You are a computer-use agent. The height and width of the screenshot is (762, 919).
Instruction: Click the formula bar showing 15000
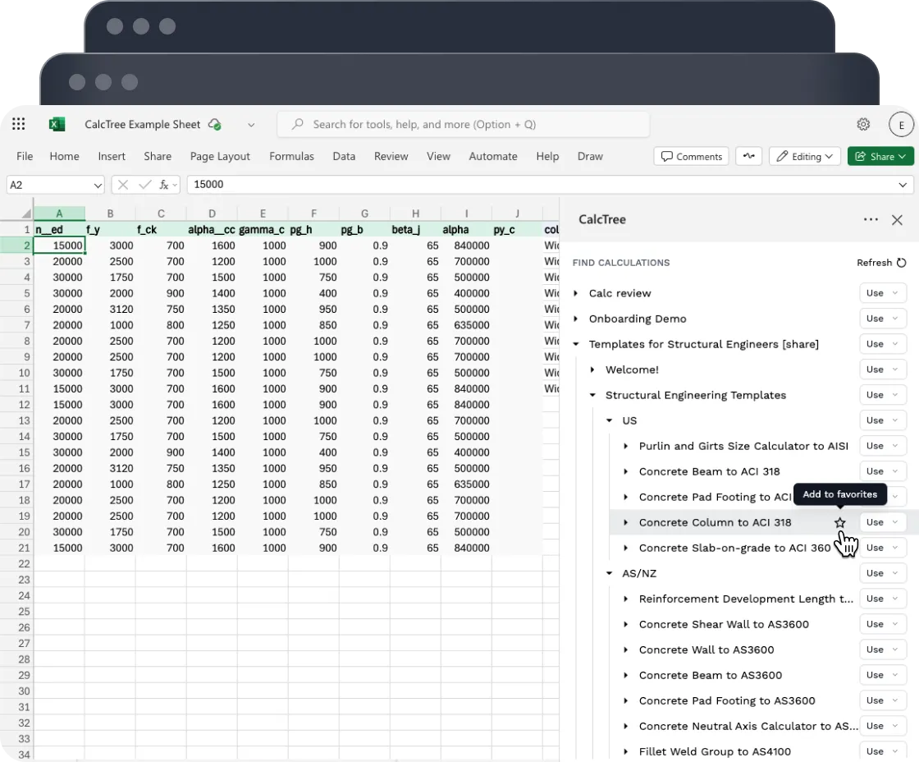pyautogui.click(x=550, y=185)
